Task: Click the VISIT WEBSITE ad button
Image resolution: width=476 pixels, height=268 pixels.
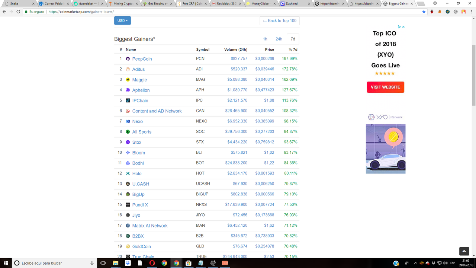Action: coord(385,87)
